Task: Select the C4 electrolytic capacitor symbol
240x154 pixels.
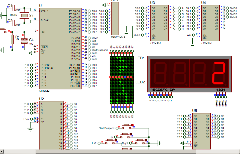Action: [24, 41]
